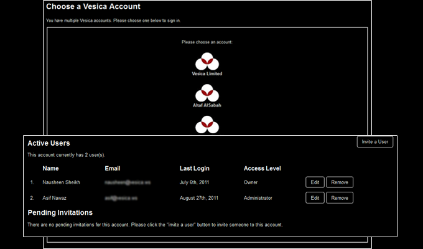Screen dimensions: 423x249
Task: Select the name Asif Nawaz
Action: click(54, 198)
